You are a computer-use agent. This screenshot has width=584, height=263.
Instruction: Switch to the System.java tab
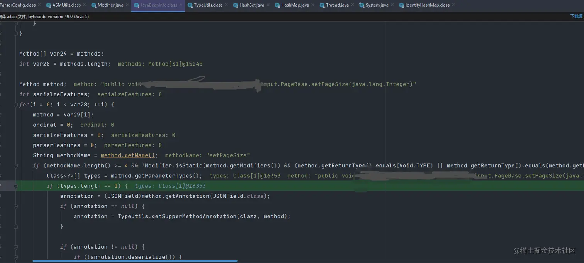(377, 5)
